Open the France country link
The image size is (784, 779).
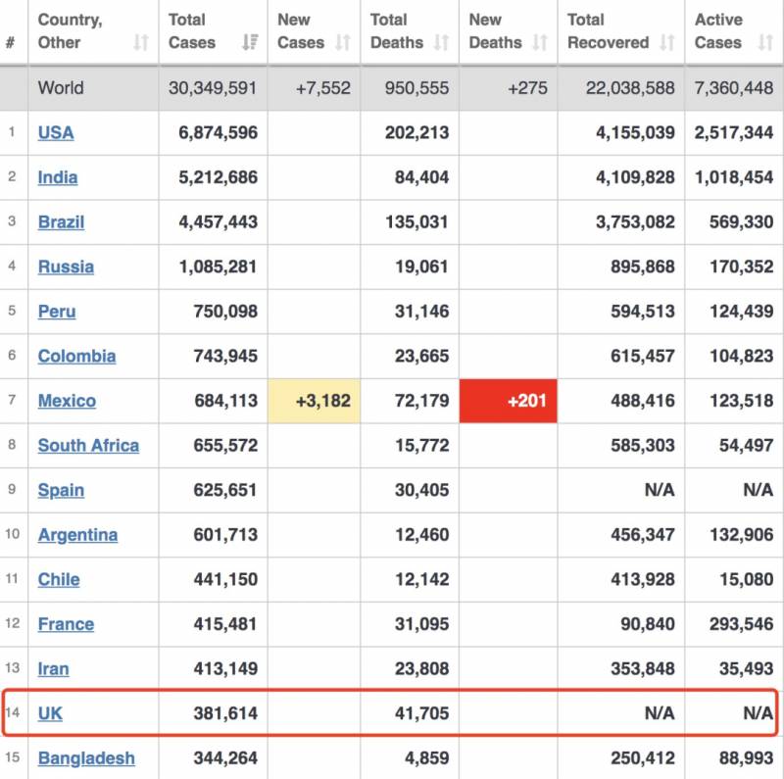[x=66, y=624]
